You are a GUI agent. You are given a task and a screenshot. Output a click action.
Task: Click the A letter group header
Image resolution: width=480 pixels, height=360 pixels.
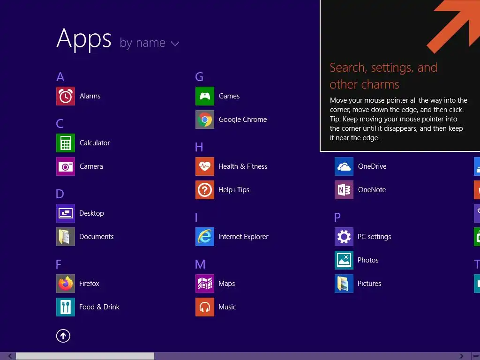click(60, 77)
